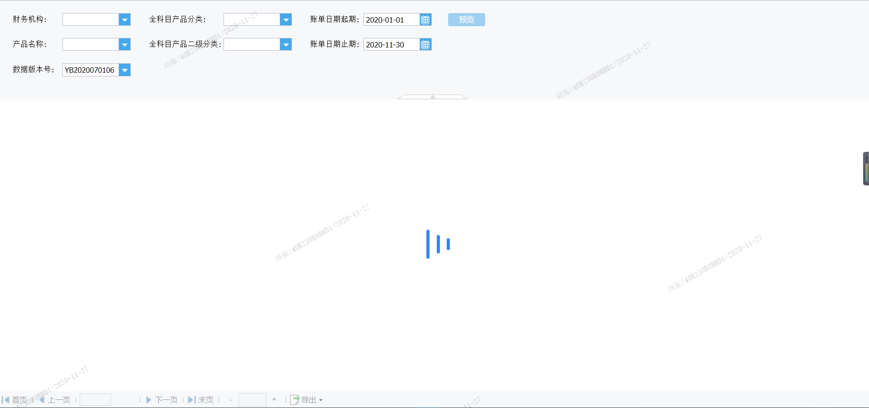This screenshot has height=408, width=869.
Task: Click the 全科目产品二级分类 input box
Action: (252, 44)
